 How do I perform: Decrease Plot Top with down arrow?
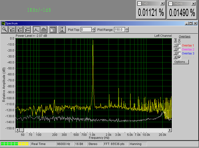tap(94, 31)
